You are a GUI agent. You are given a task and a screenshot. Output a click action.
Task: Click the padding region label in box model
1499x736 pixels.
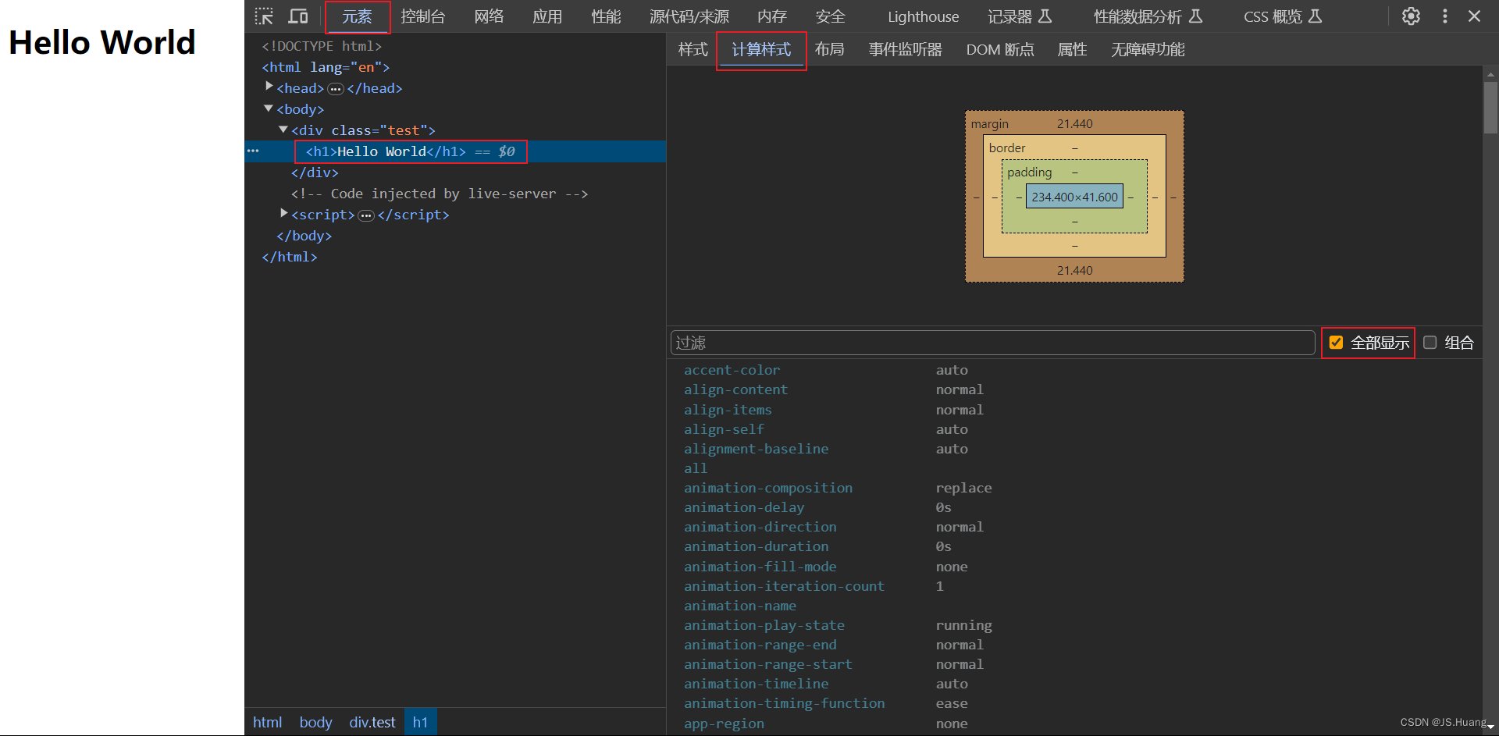(x=1029, y=172)
